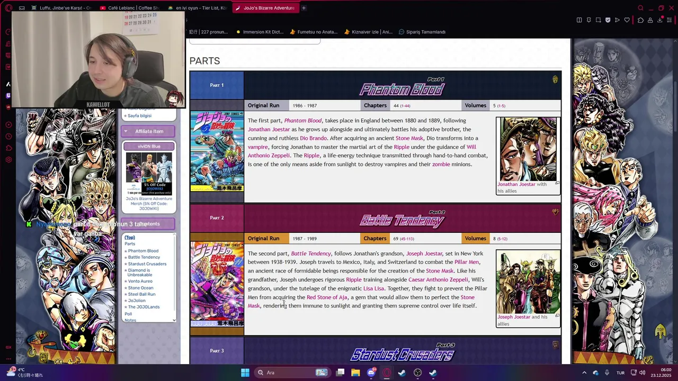This screenshot has height=381, width=678.
Task: Switch to en iyi oyun Tier List tab
Action: pos(197,8)
